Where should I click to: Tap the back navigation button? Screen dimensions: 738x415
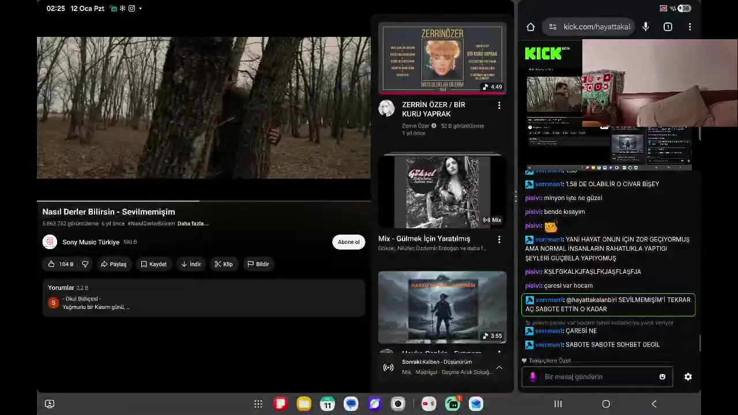click(x=654, y=404)
